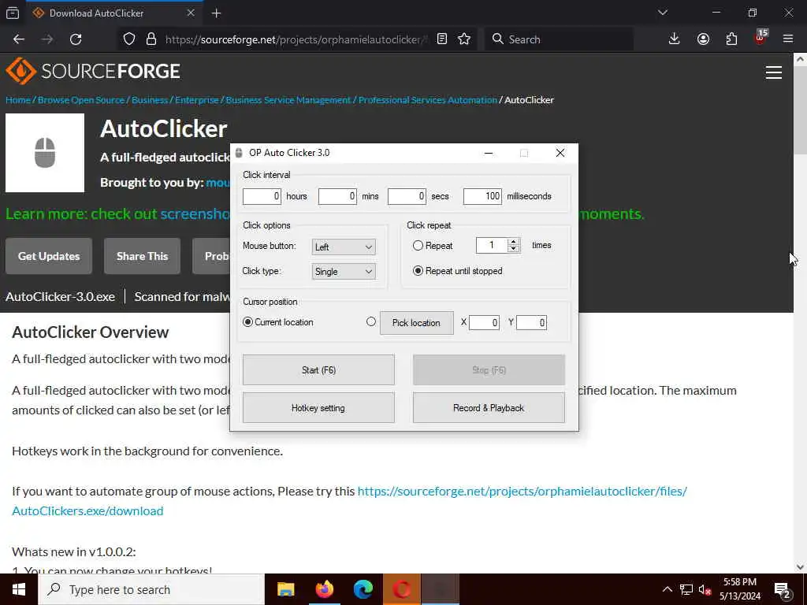
Task: Open Firefox View icon at top left
Action: click(13, 13)
